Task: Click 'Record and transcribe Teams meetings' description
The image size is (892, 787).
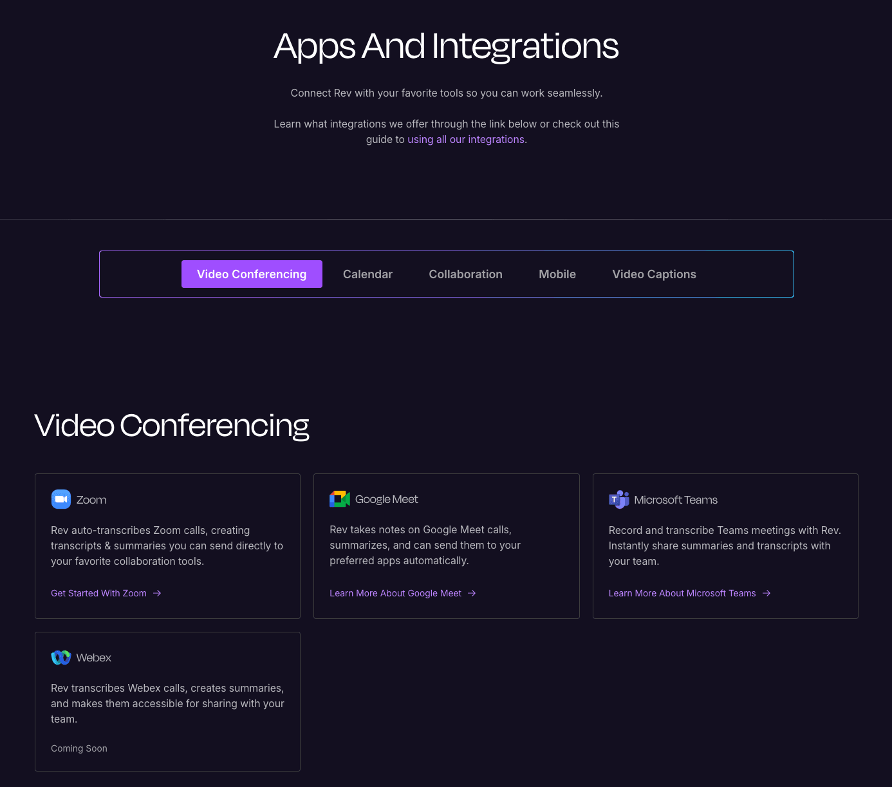Action: [725, 545]
